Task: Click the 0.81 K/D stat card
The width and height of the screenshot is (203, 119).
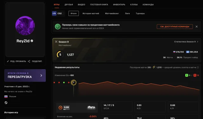Action: click(150, 107)
